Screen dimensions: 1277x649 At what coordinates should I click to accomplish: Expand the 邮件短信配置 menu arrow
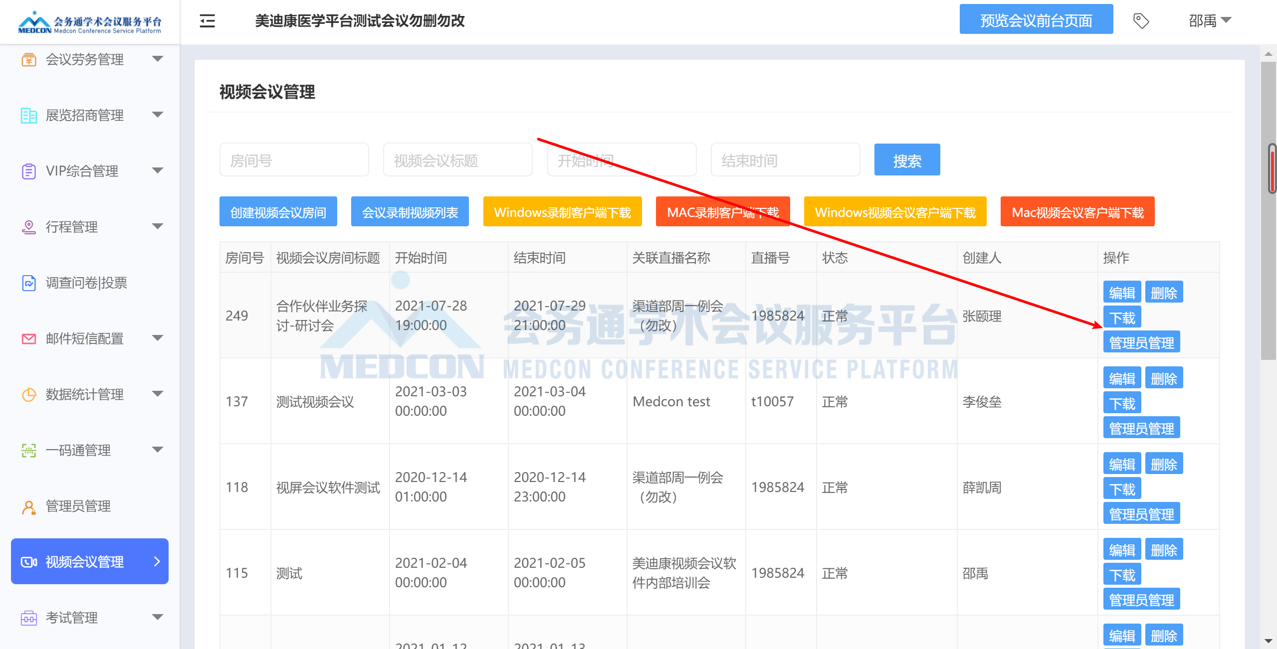[158, 338]
